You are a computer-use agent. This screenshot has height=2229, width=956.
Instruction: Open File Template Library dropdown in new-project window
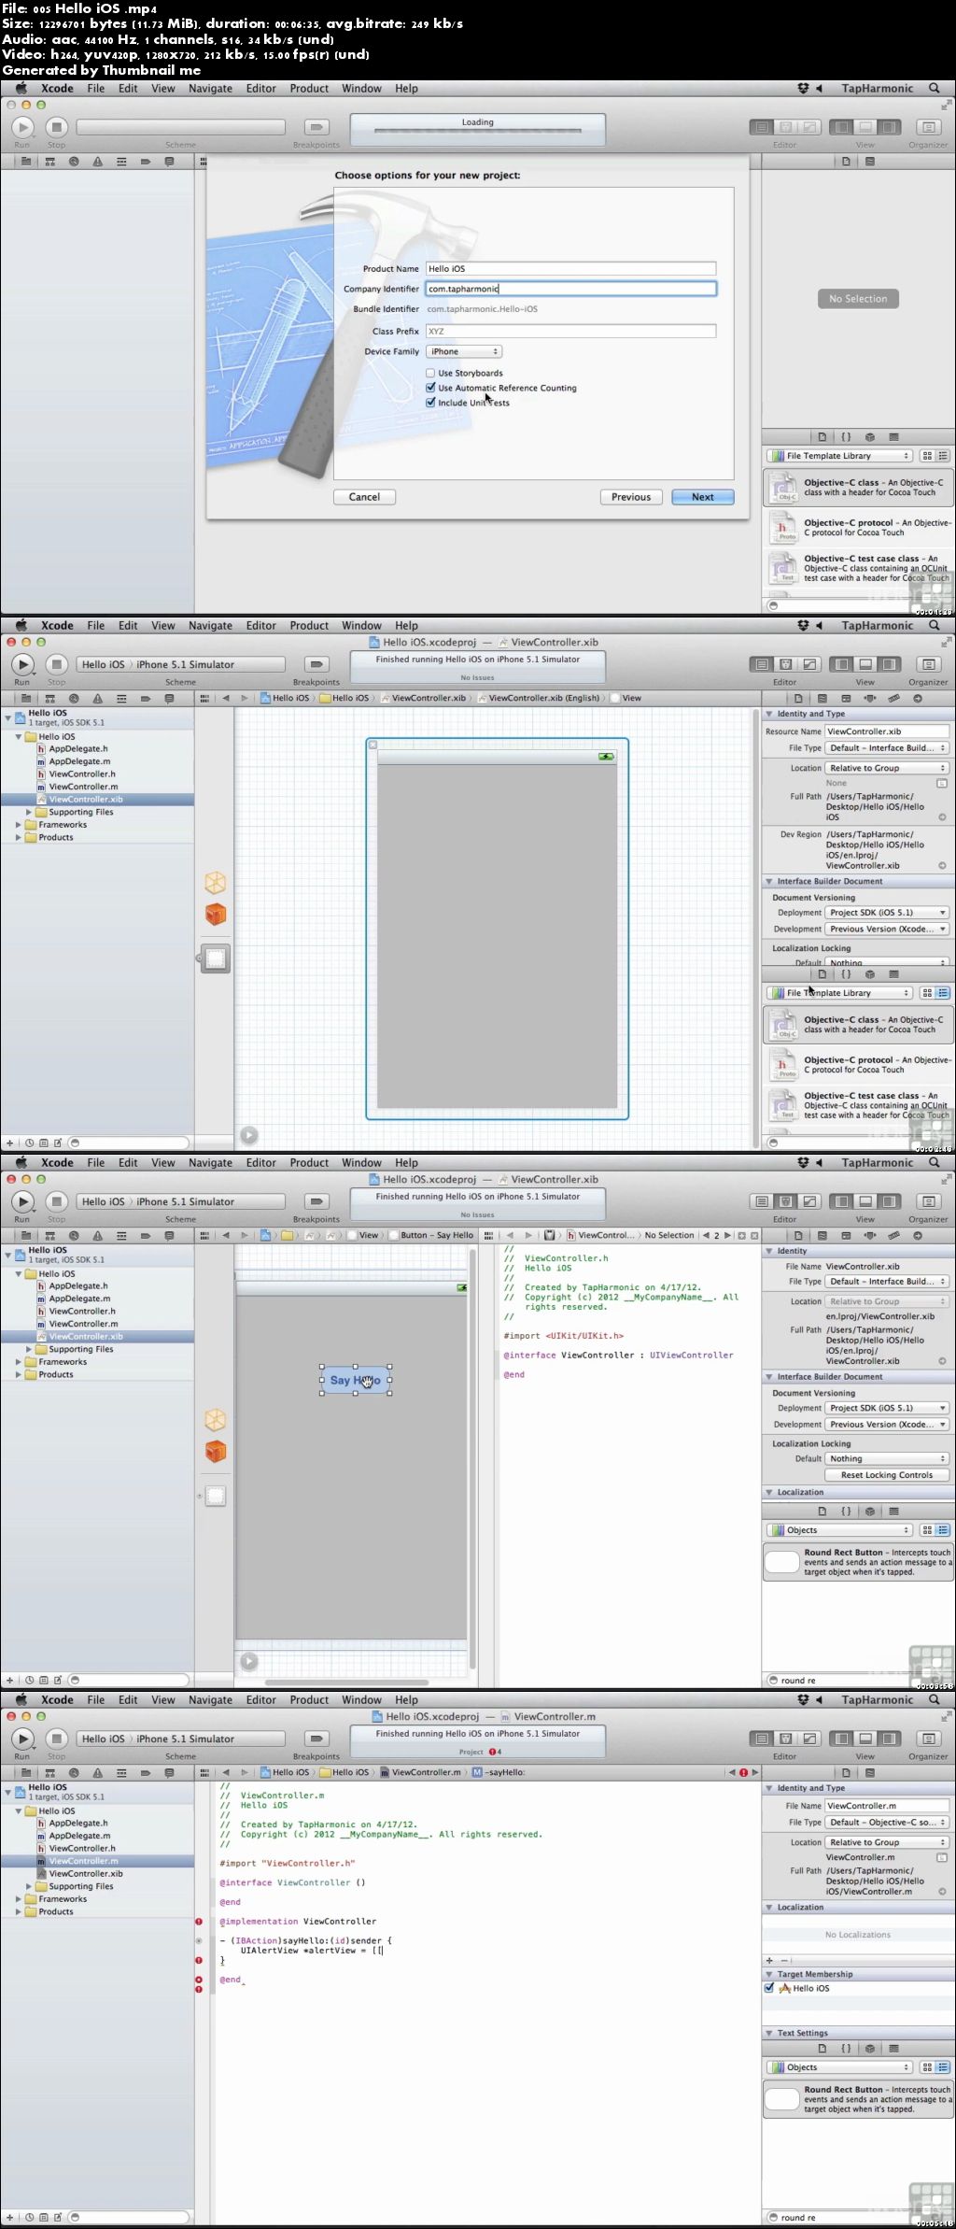839,456
